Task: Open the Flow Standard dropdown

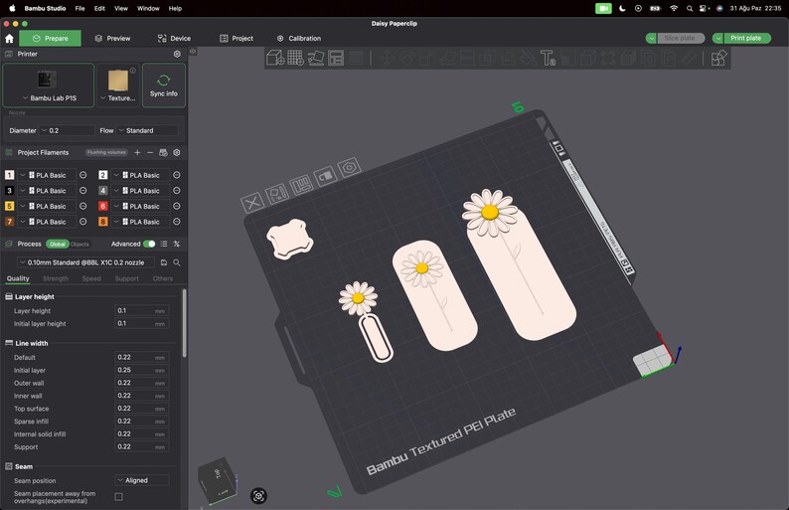Action: click(147, 130)
